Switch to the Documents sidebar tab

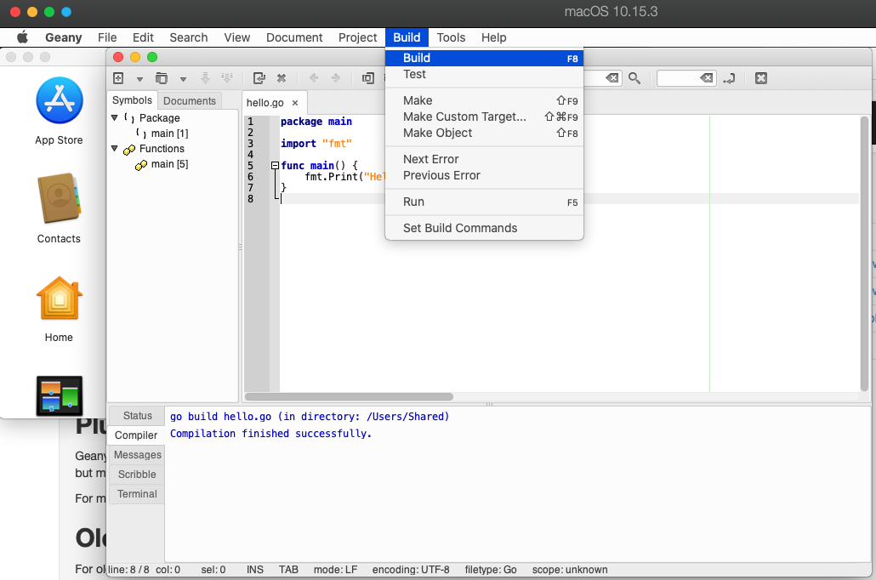[190, 100]
